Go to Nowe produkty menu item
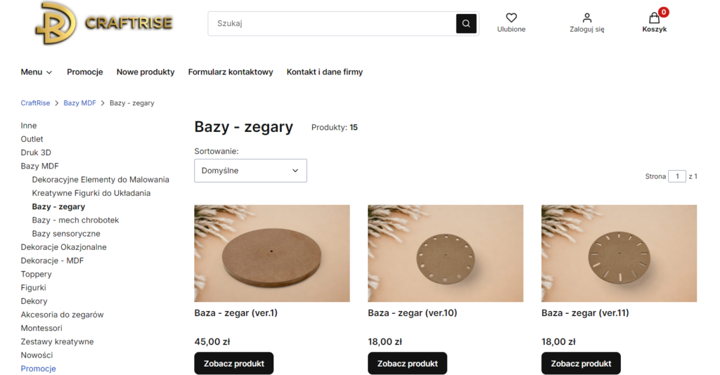Viewport: 720px width, 375px height. [146, 72]
